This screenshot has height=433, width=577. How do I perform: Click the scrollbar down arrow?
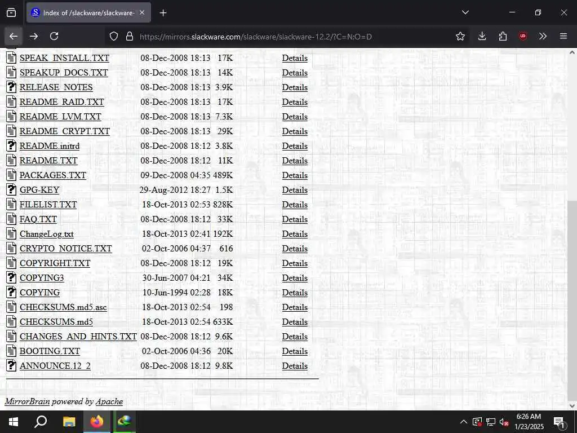[572, 405]
